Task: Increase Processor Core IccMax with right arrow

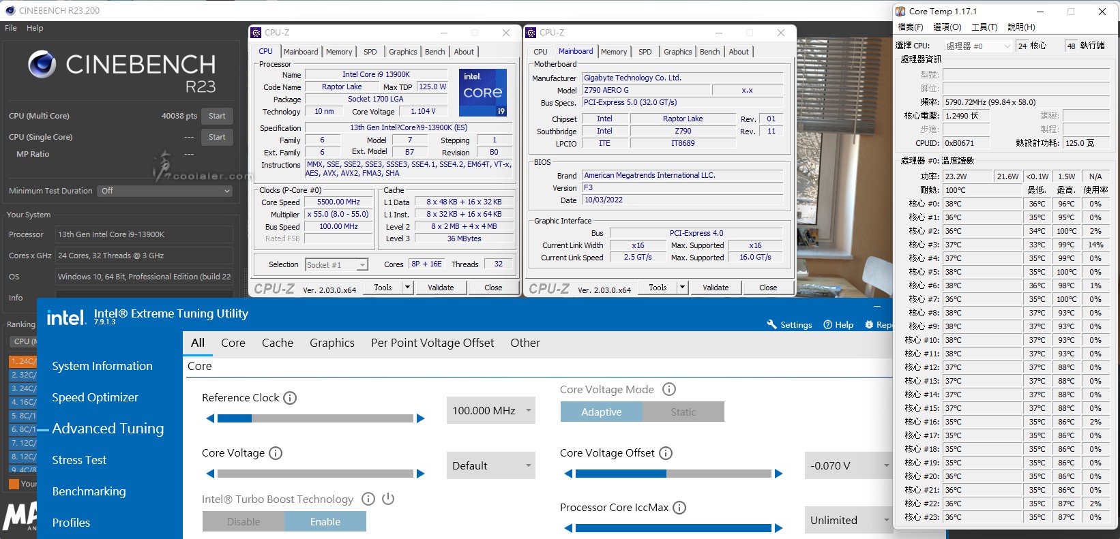Action: 779,528
